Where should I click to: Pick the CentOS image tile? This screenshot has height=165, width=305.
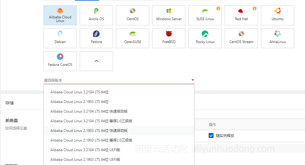[133, 15]
